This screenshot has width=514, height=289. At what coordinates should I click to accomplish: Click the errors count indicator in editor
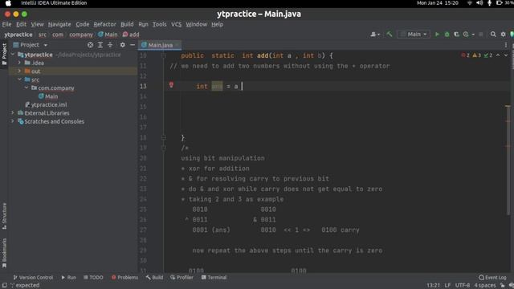466,55
